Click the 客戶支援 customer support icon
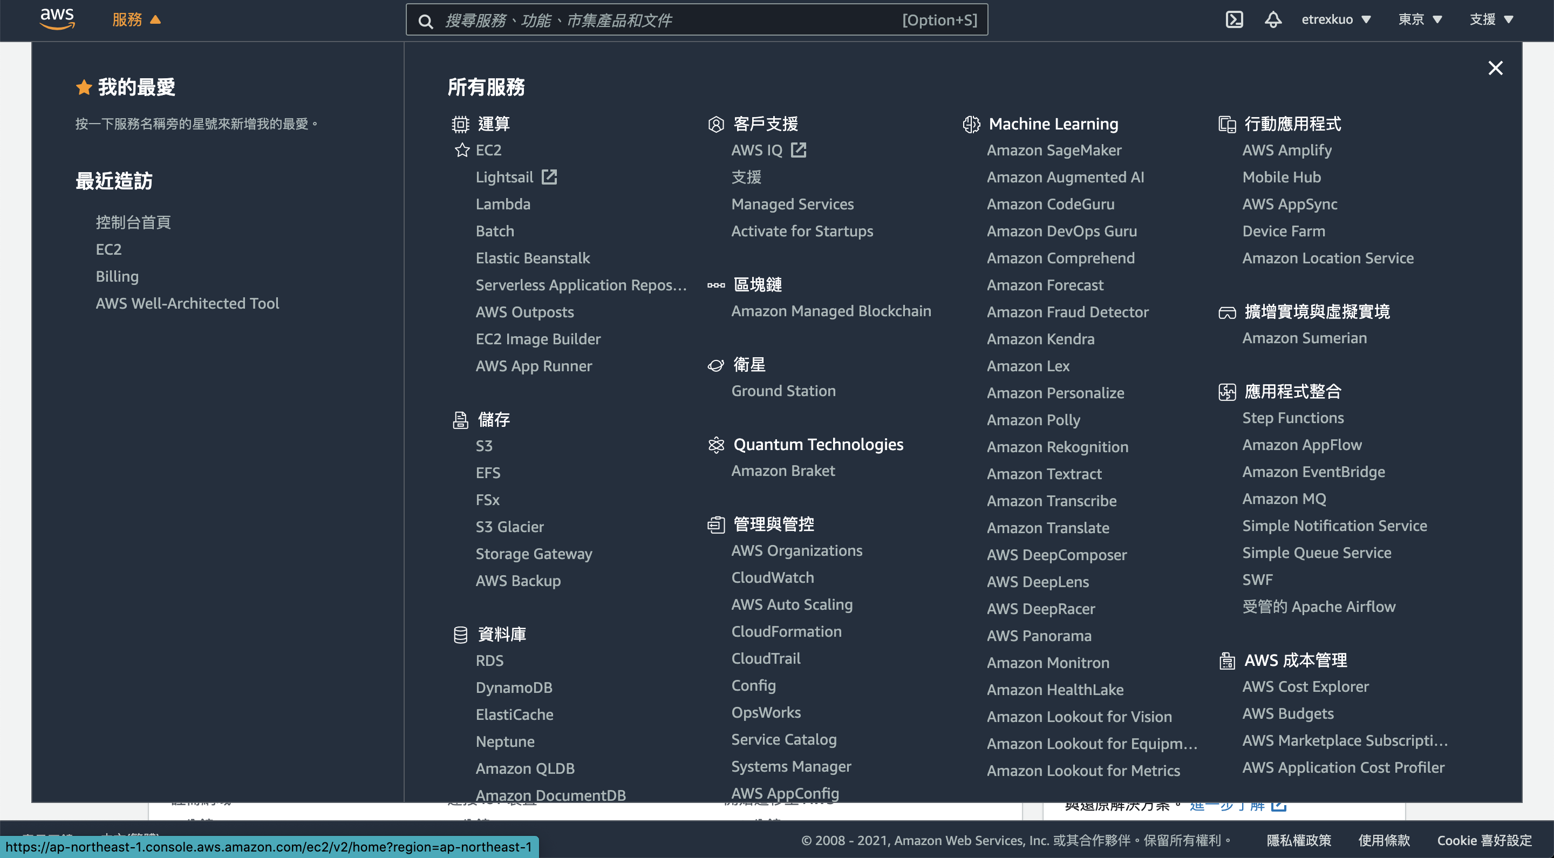 tap(715, 124)
